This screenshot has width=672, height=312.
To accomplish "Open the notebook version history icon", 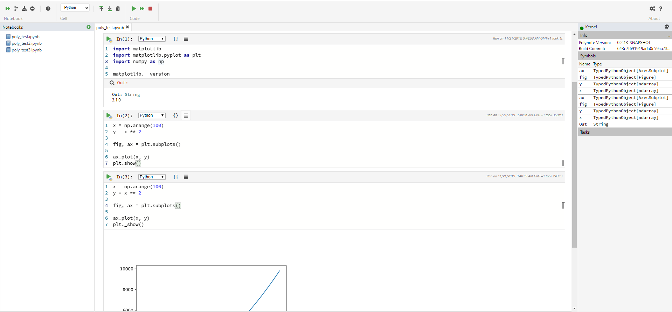I will (x=48, y=8).
